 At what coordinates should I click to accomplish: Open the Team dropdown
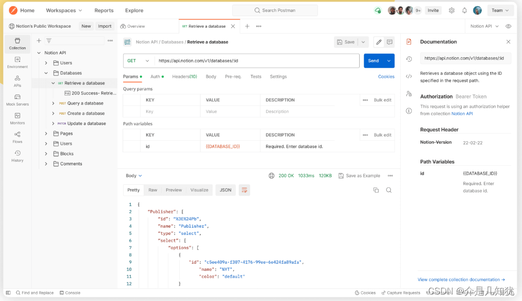click(500, 11)
